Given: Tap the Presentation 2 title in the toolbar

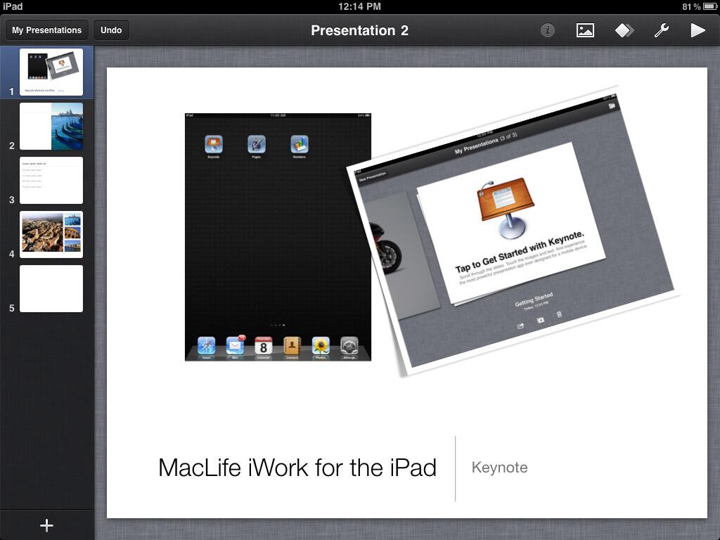Looking at the screenshot, I should tap(359, 30).
